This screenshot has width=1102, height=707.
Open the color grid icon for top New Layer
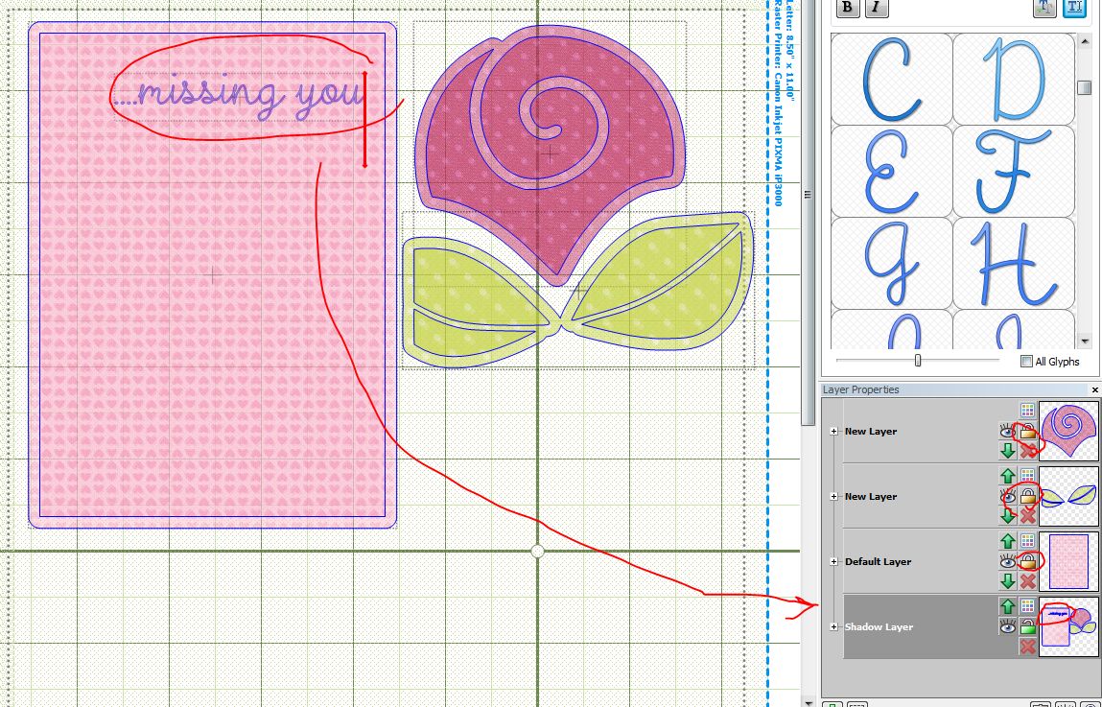1026,412
